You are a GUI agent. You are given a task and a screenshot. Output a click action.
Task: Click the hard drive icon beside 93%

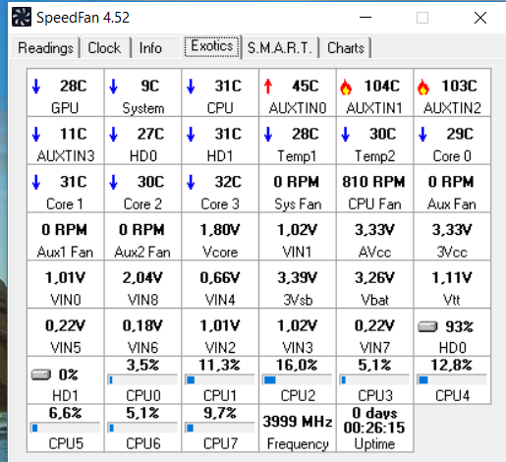point(427,326)
